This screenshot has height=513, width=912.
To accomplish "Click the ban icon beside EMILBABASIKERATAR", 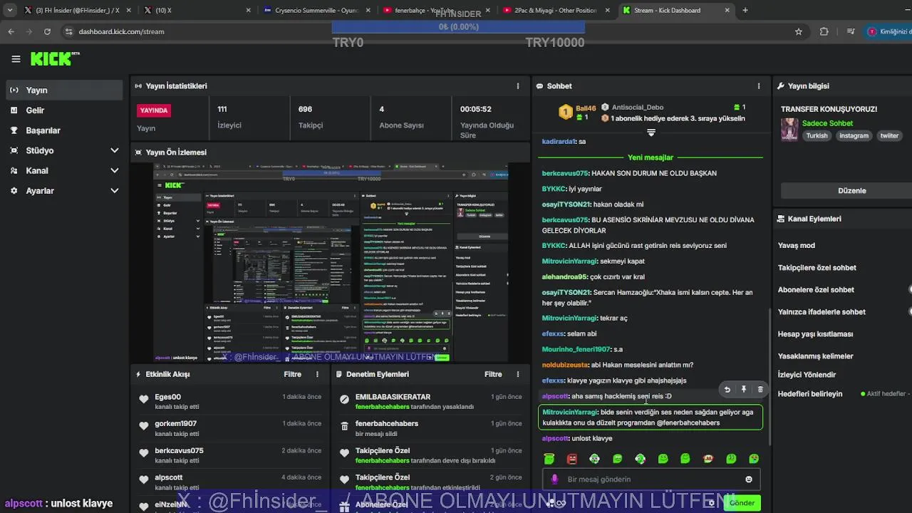I will point(344,400).
